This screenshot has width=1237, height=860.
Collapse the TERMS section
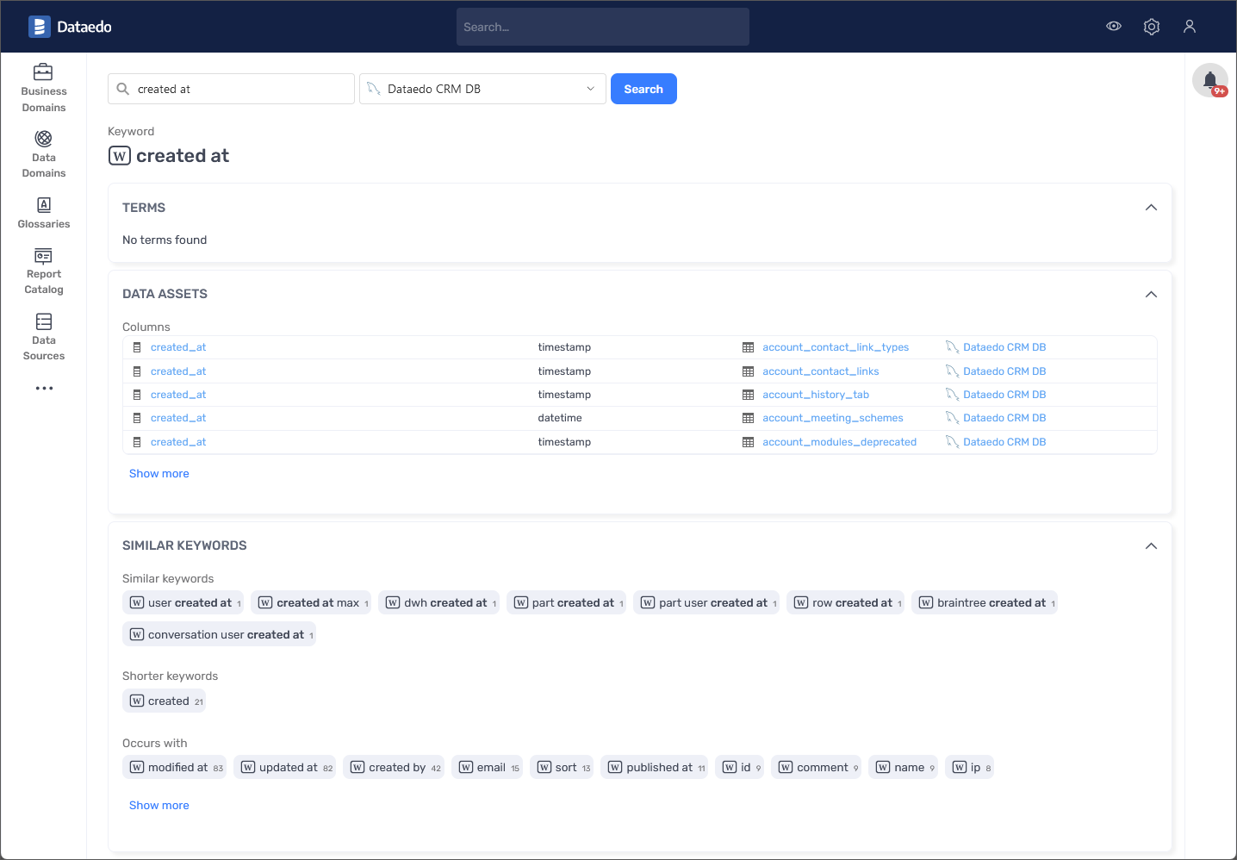coord(1151,208)
